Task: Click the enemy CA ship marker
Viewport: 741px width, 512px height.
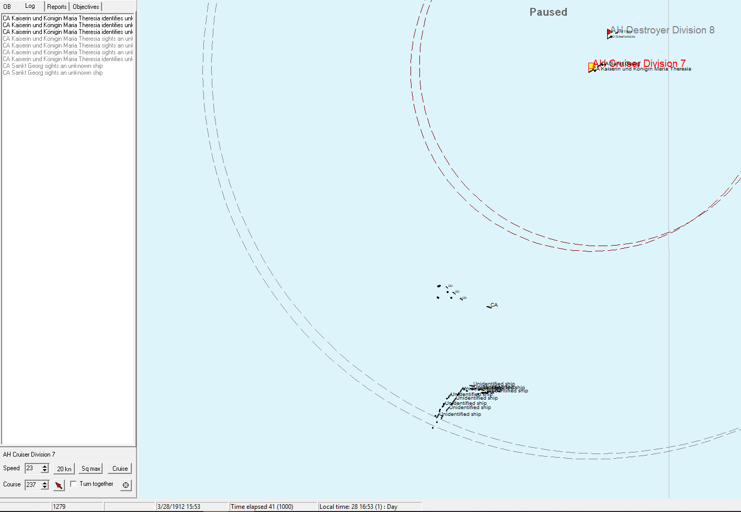Action: 489,307
